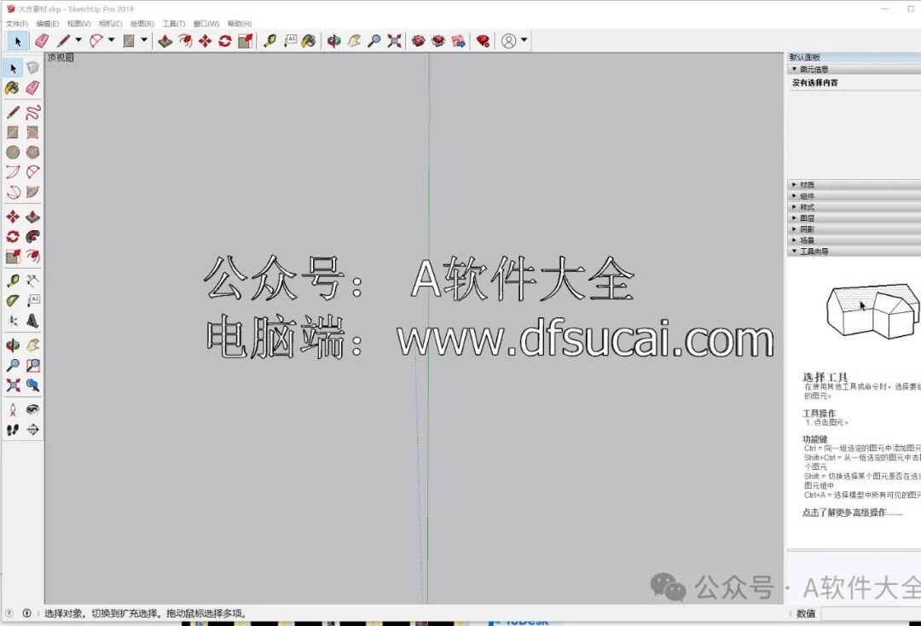Screen dimensions: 921x626
Task: Select the Text label tool
Action: click(35, 299)
